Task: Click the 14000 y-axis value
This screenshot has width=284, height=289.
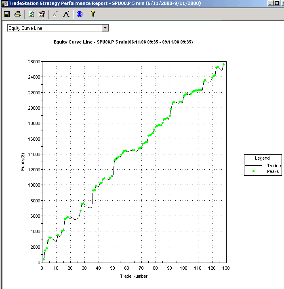Action: pyautogui.click(x=34, y=154)
